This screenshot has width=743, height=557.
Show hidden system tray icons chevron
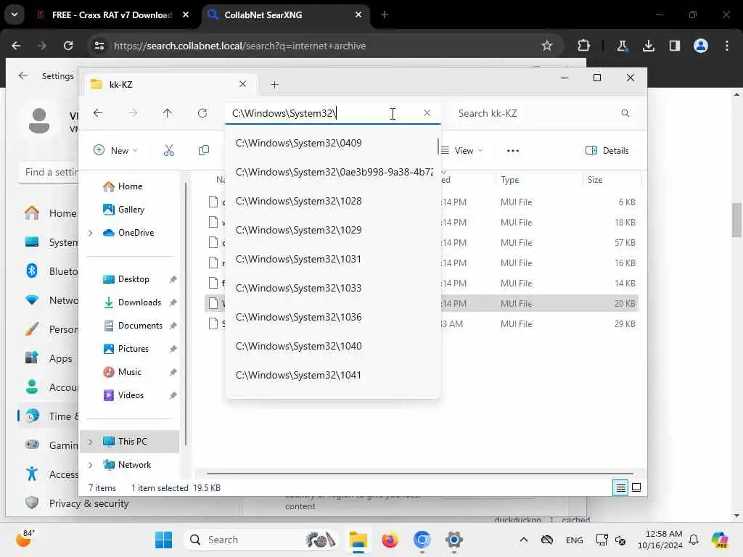point(524,540)
